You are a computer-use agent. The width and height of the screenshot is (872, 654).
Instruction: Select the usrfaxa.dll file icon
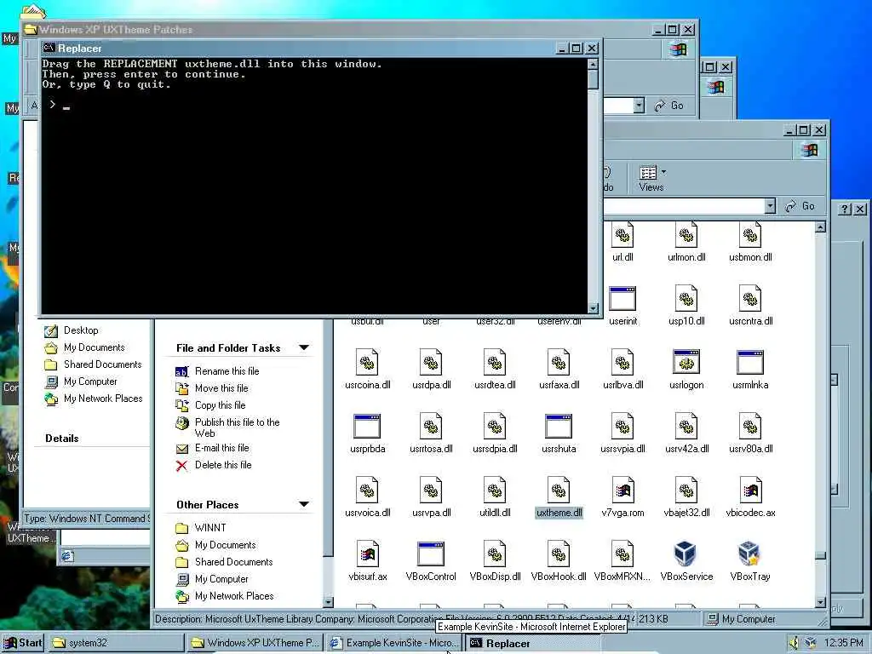[559, 363]
